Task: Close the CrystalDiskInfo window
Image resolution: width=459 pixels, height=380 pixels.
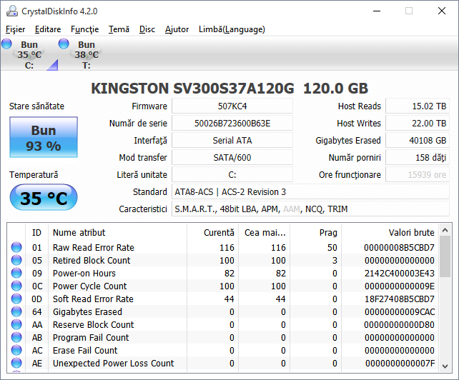Action: click(442, 11)
